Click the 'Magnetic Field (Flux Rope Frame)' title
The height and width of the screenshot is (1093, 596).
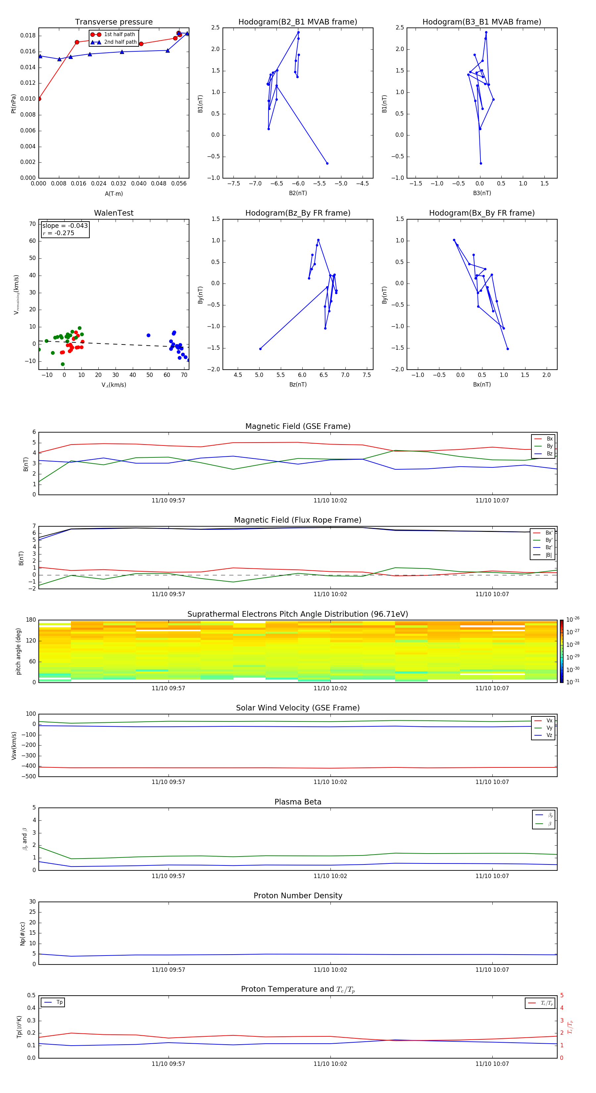[298, 520]
